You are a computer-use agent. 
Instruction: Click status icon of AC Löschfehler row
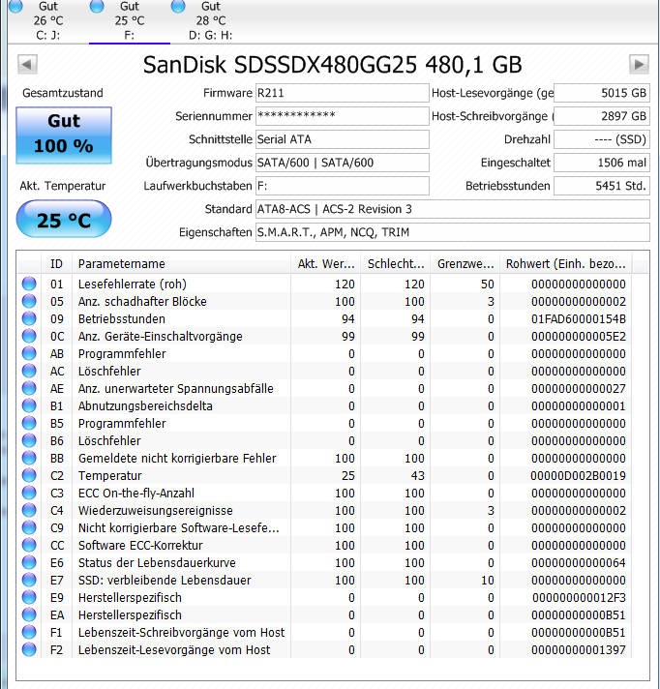pos(29,371)
